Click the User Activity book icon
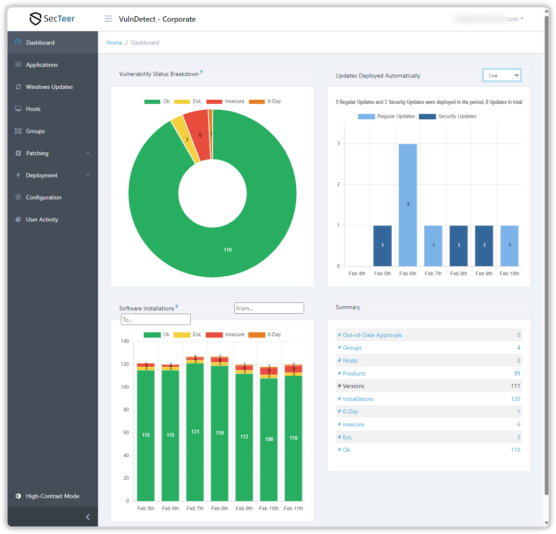Image resolution: width=556 pixels, height=534 pixels. [18, 219]
